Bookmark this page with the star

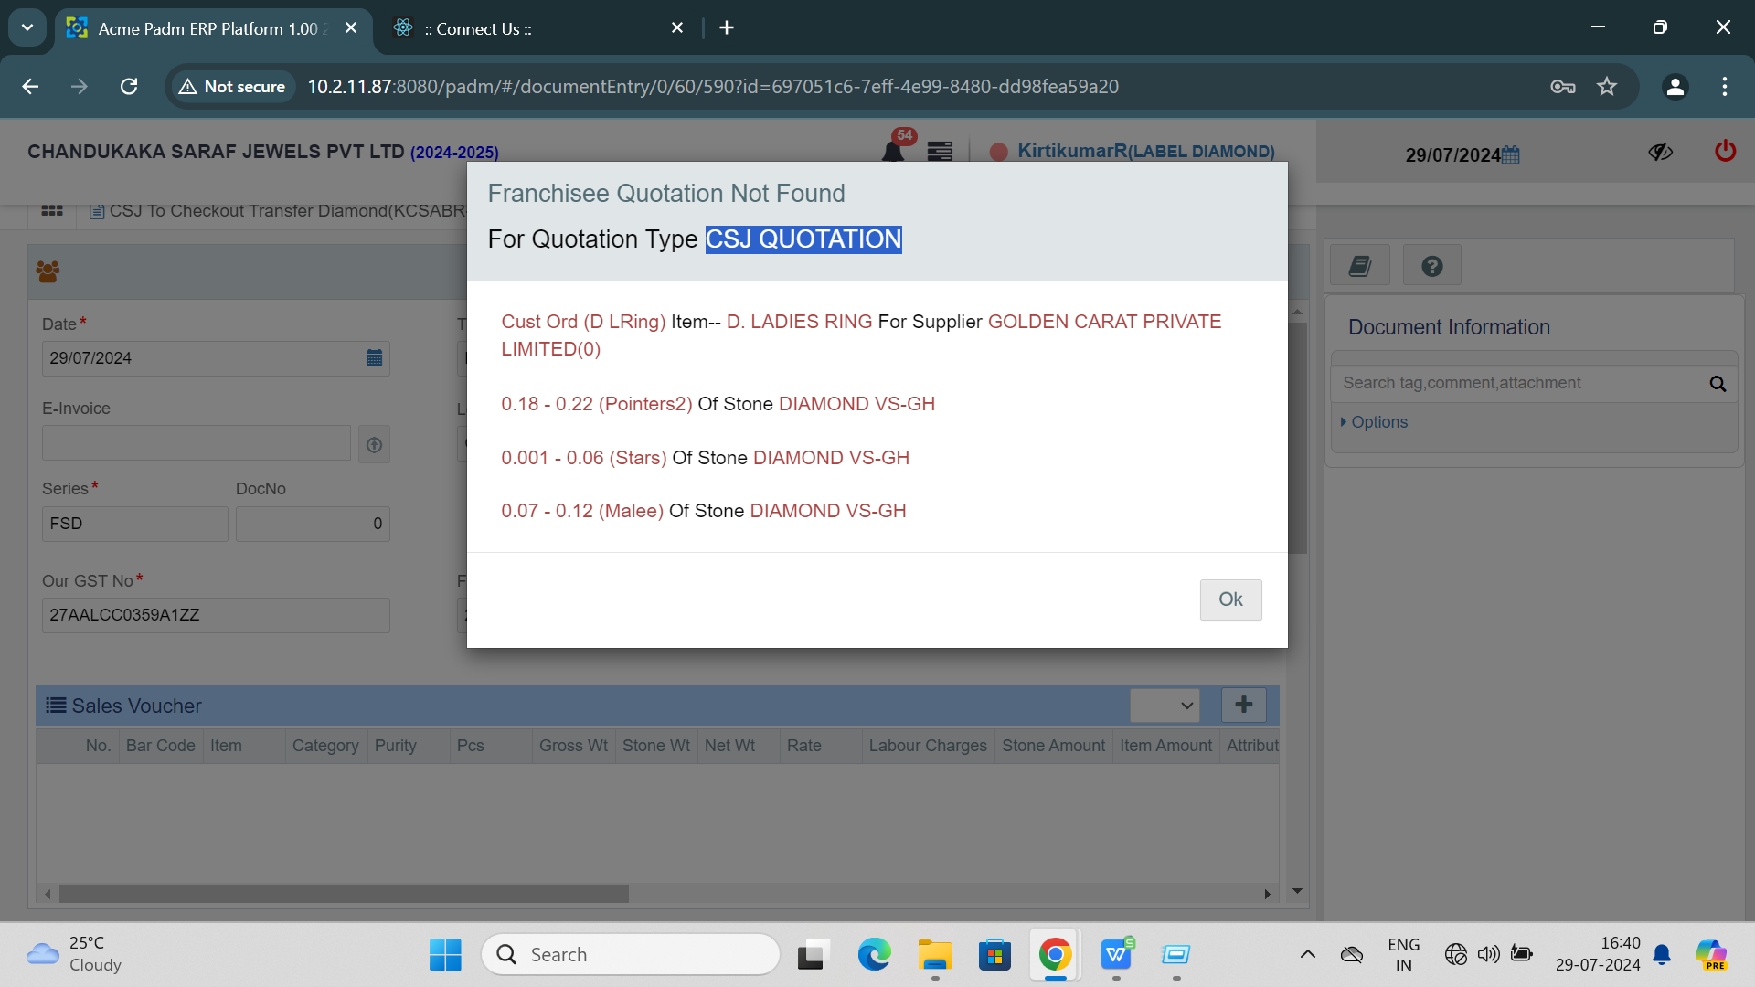1607,87
